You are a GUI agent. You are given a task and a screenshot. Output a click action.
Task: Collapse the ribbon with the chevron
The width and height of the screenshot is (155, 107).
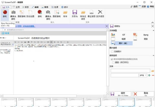click(152, 23)
